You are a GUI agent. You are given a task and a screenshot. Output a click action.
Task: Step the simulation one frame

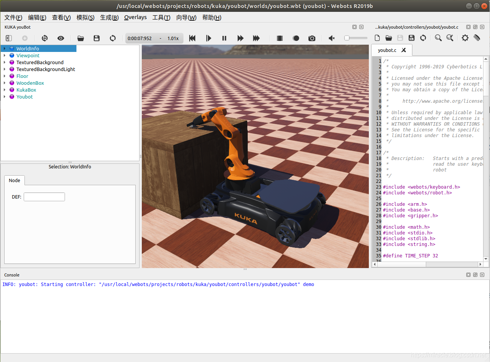(208, 38)
